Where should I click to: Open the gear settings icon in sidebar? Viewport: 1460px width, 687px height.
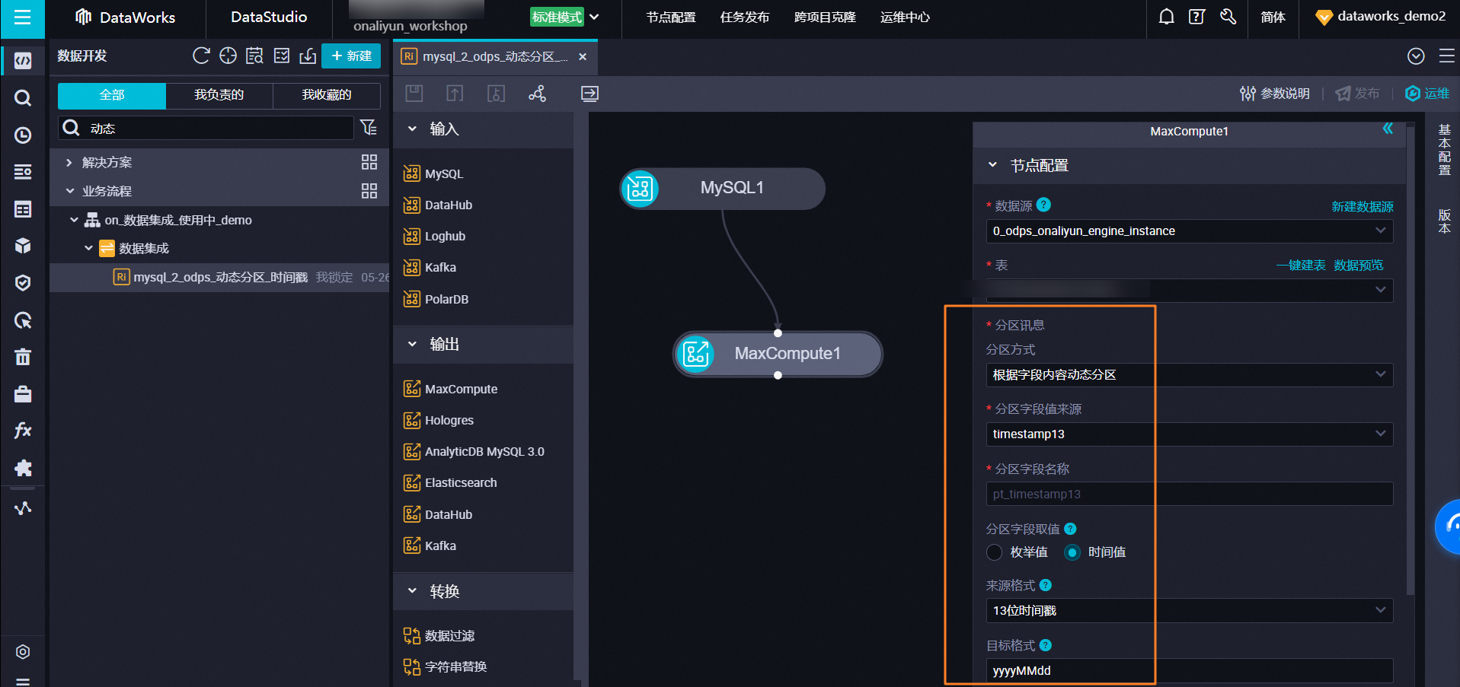(23, 652)
